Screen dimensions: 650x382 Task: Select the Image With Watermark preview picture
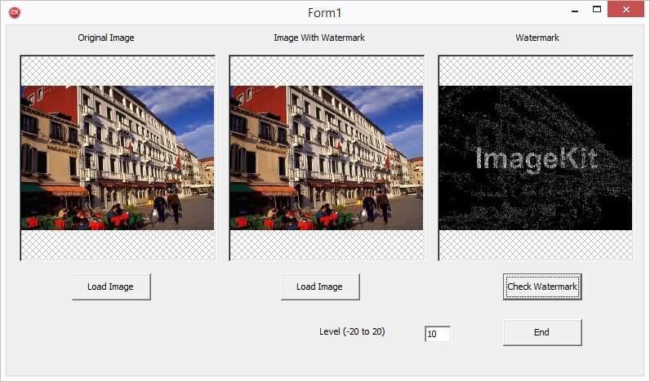[x=327, y=158]
